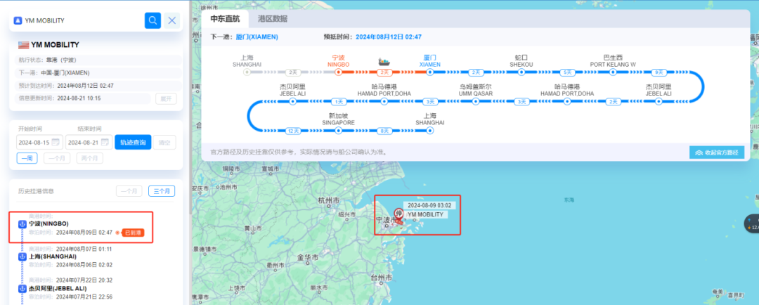
Task: Click the 停 stop marker on the map
Action: click(x=399, y=214)
